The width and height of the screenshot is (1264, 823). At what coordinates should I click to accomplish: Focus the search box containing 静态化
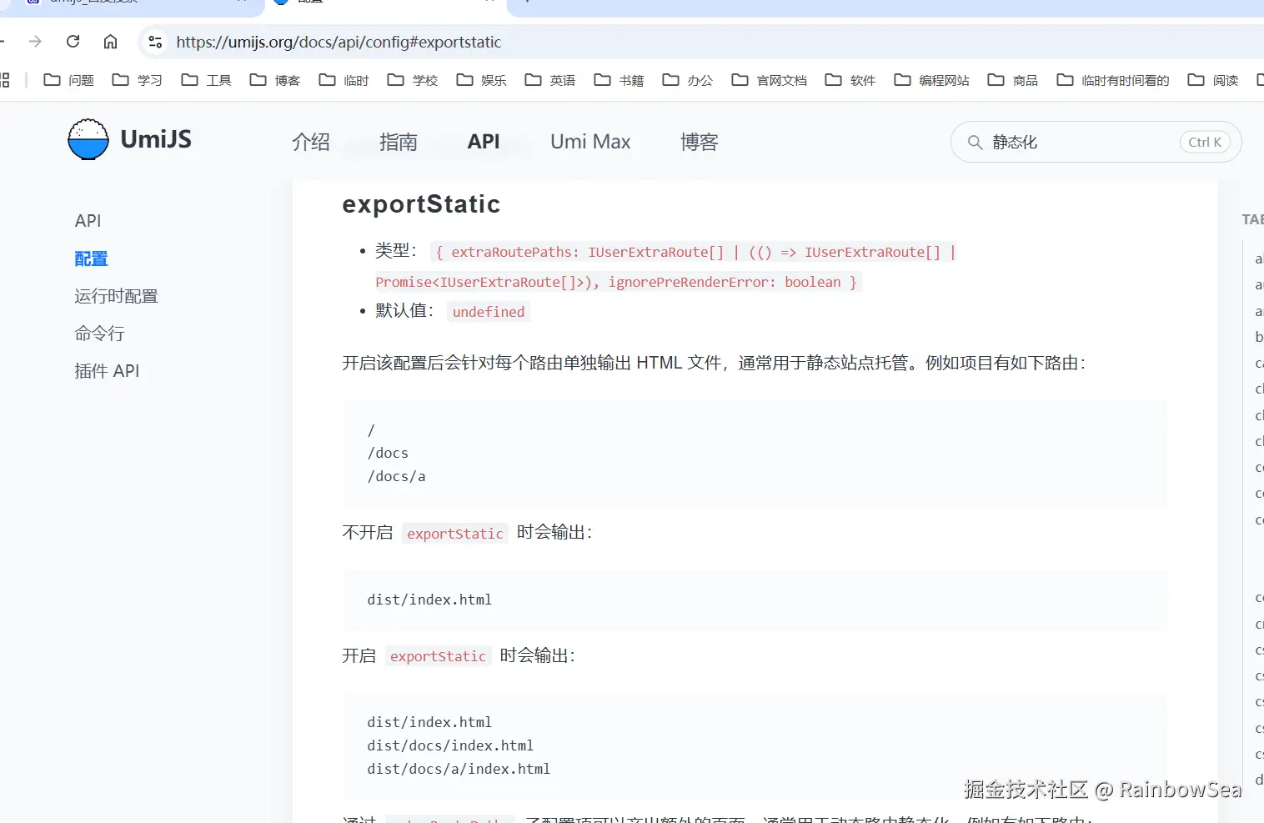(1096, 143)
